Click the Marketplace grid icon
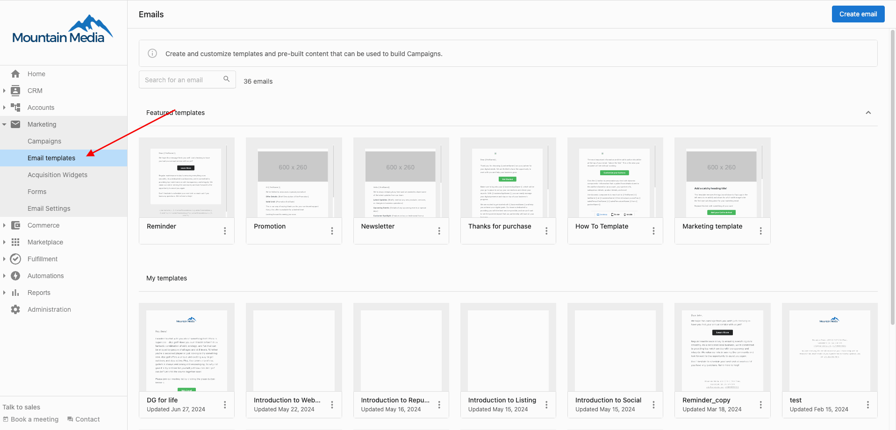The width and height of the screenshot is (896, 430). [15, 242]
